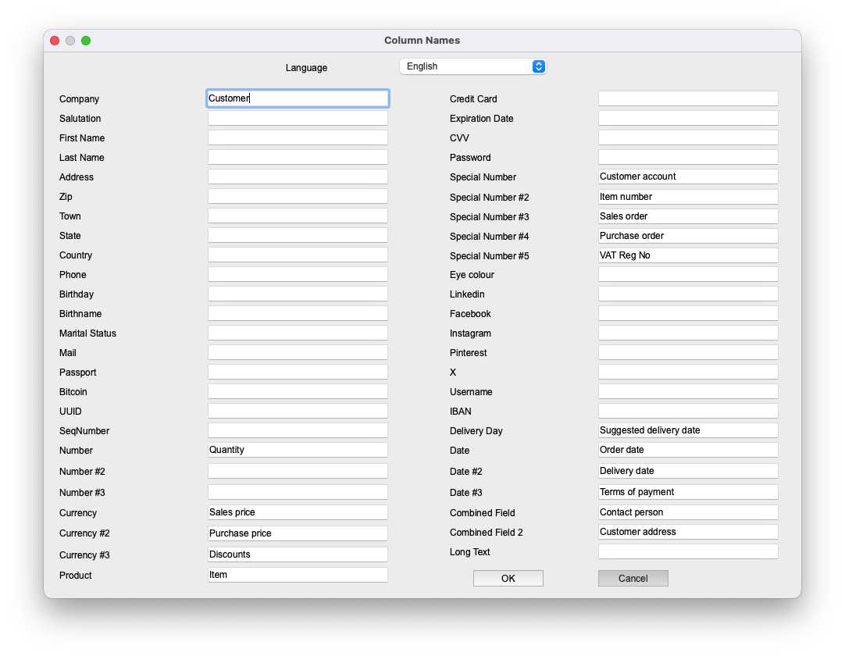
Task: Open the Language dropdown set to English
Action: coord(472,66)
